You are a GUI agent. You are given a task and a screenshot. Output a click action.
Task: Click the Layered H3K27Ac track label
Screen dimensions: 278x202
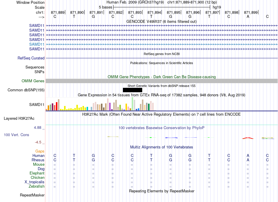click(x=19, y=118)
